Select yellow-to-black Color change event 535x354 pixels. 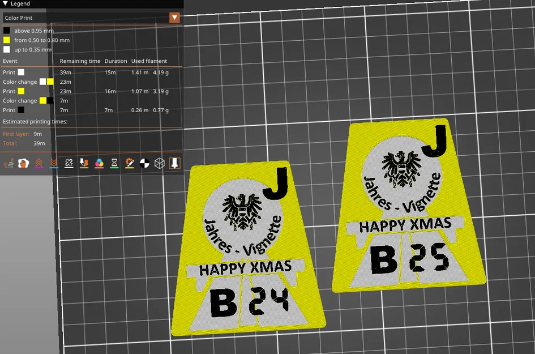[x=28, y=101]
